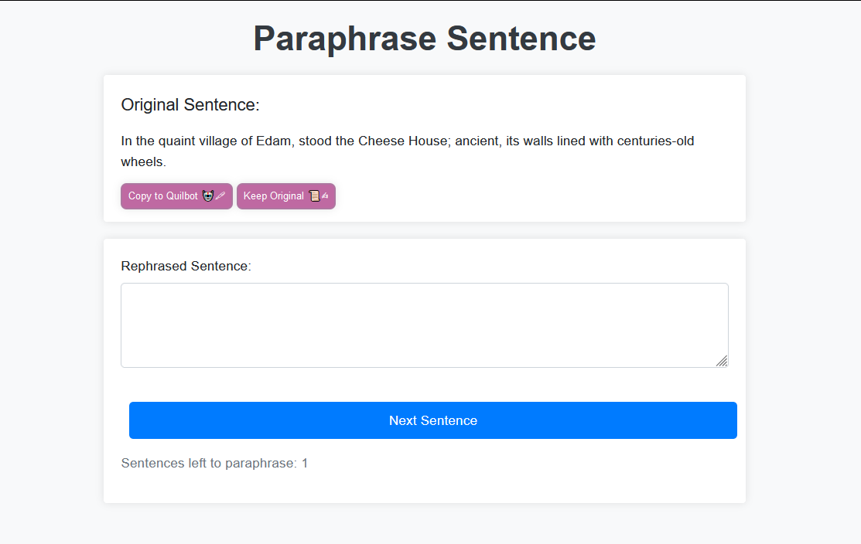Click the textarea resize grip icon
This screenshot has height=544, width=861.
723,361
